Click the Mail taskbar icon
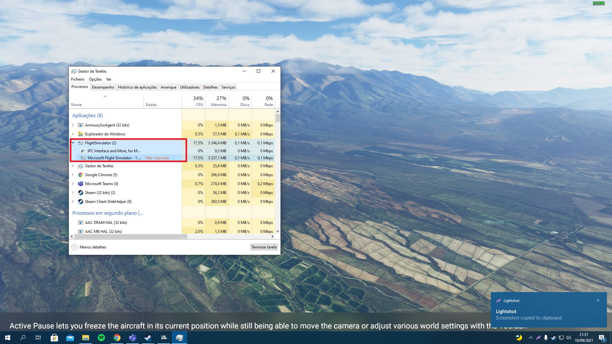This screenshot has width=612, height=344. [x=70, y=338]
